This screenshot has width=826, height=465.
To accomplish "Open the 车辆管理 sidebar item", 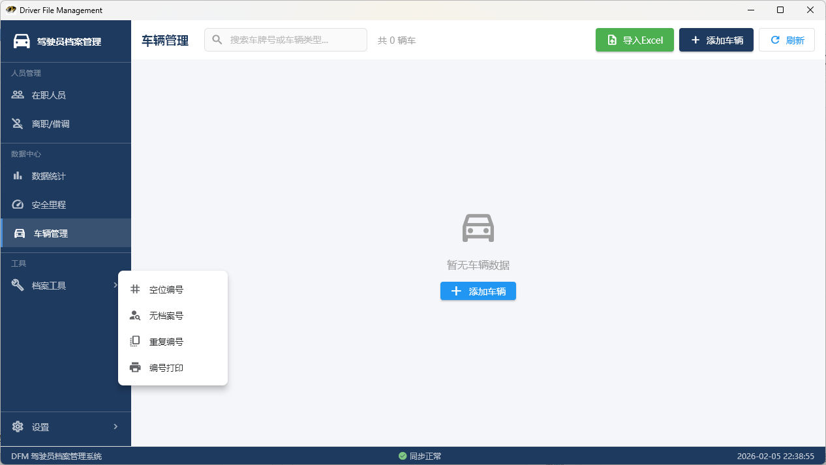I will (51, 233).
